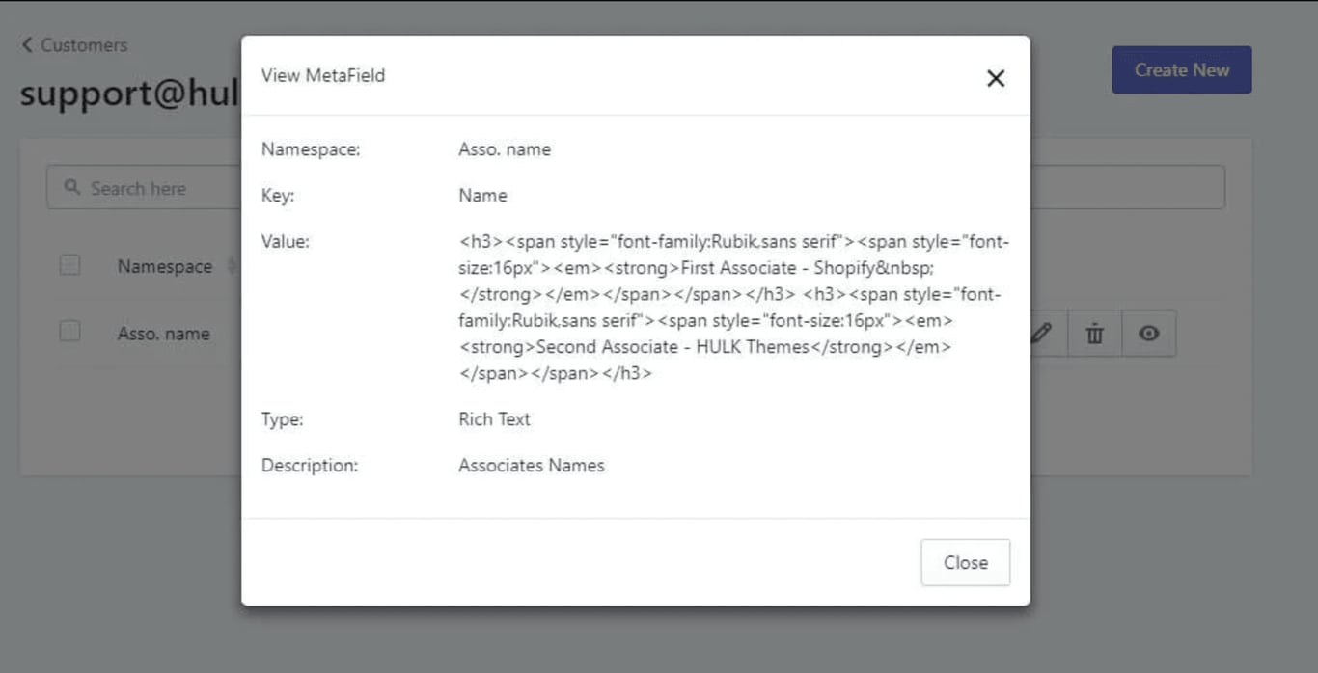Check the Asso. name row checkbox
1318x673 pixels.
[x=69, y=332]
